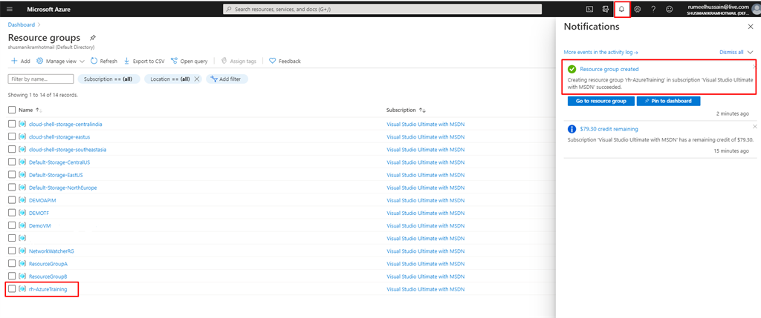This screenshot has height=318, width=761.
Task: Check the Default-Storage-EastUS row checkbox
Action: pos(12,175)
